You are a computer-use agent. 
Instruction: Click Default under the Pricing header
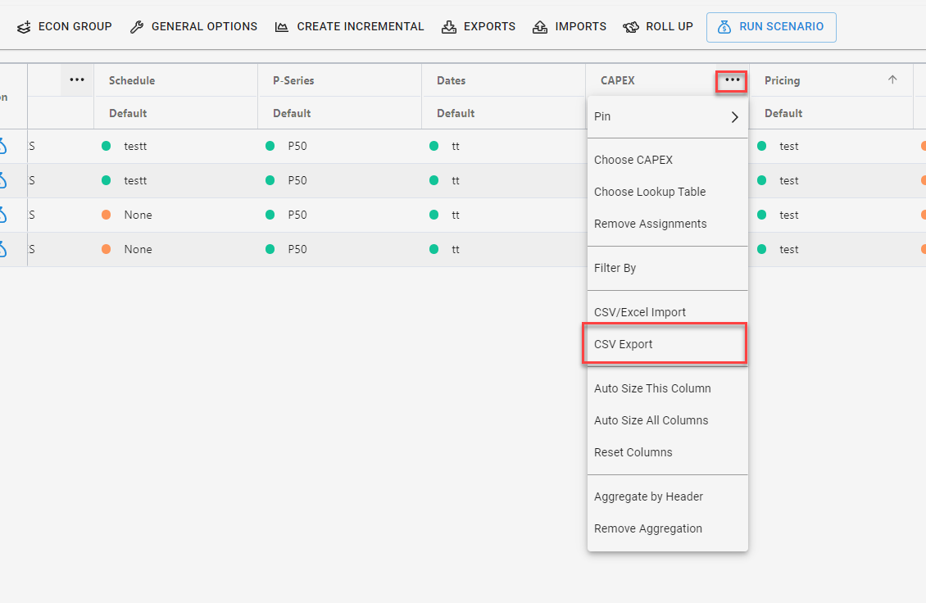pyautogui.click(x=783, y=113)
